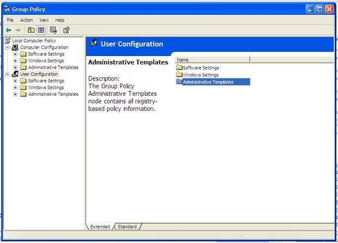The image size is (338, 243).
Task: Click the Export List toolbar icon
Action: pyautogui.click(x=53, y=30)
